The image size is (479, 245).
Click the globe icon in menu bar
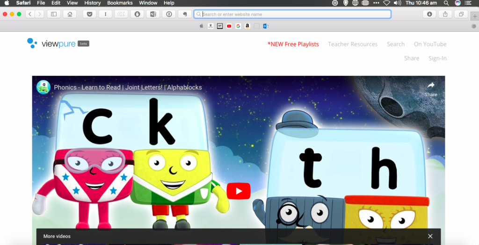coord(356,3)
